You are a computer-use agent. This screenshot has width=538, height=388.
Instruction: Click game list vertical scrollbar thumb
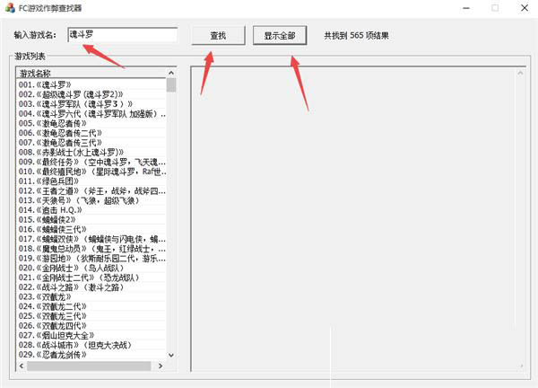click(x=171, y=85)
